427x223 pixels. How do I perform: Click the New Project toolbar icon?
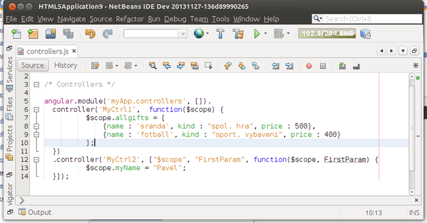pos(33,34)
